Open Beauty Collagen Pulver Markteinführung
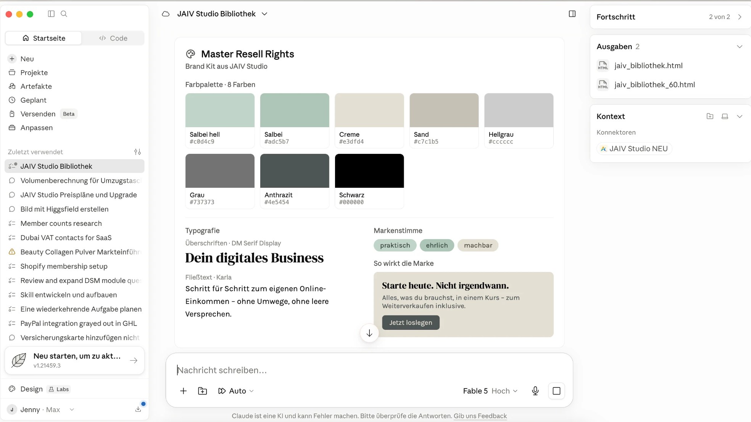 coord(74,252)
